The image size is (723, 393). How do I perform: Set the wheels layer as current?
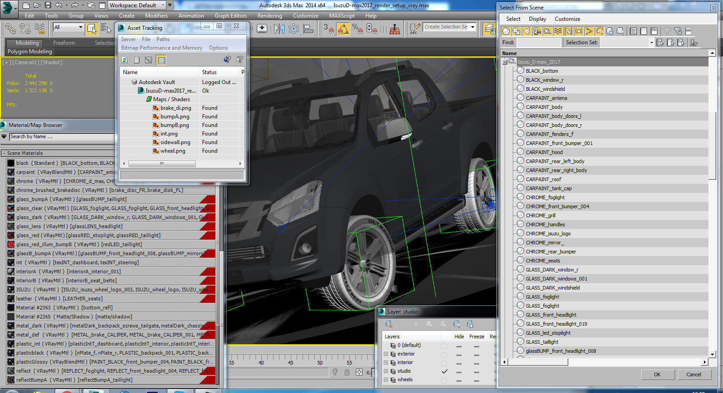point(444,380)
